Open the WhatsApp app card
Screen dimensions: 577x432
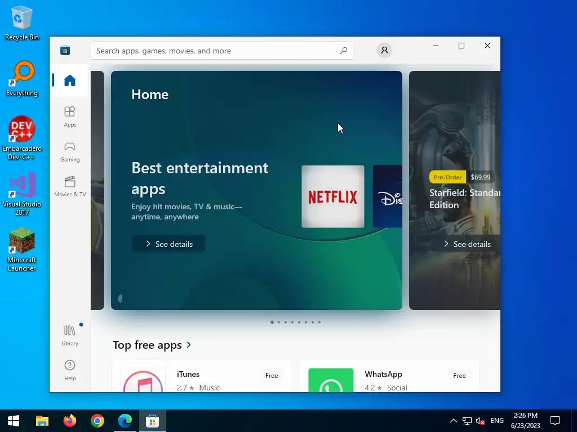pyautogui.click(x=389, y=376)
